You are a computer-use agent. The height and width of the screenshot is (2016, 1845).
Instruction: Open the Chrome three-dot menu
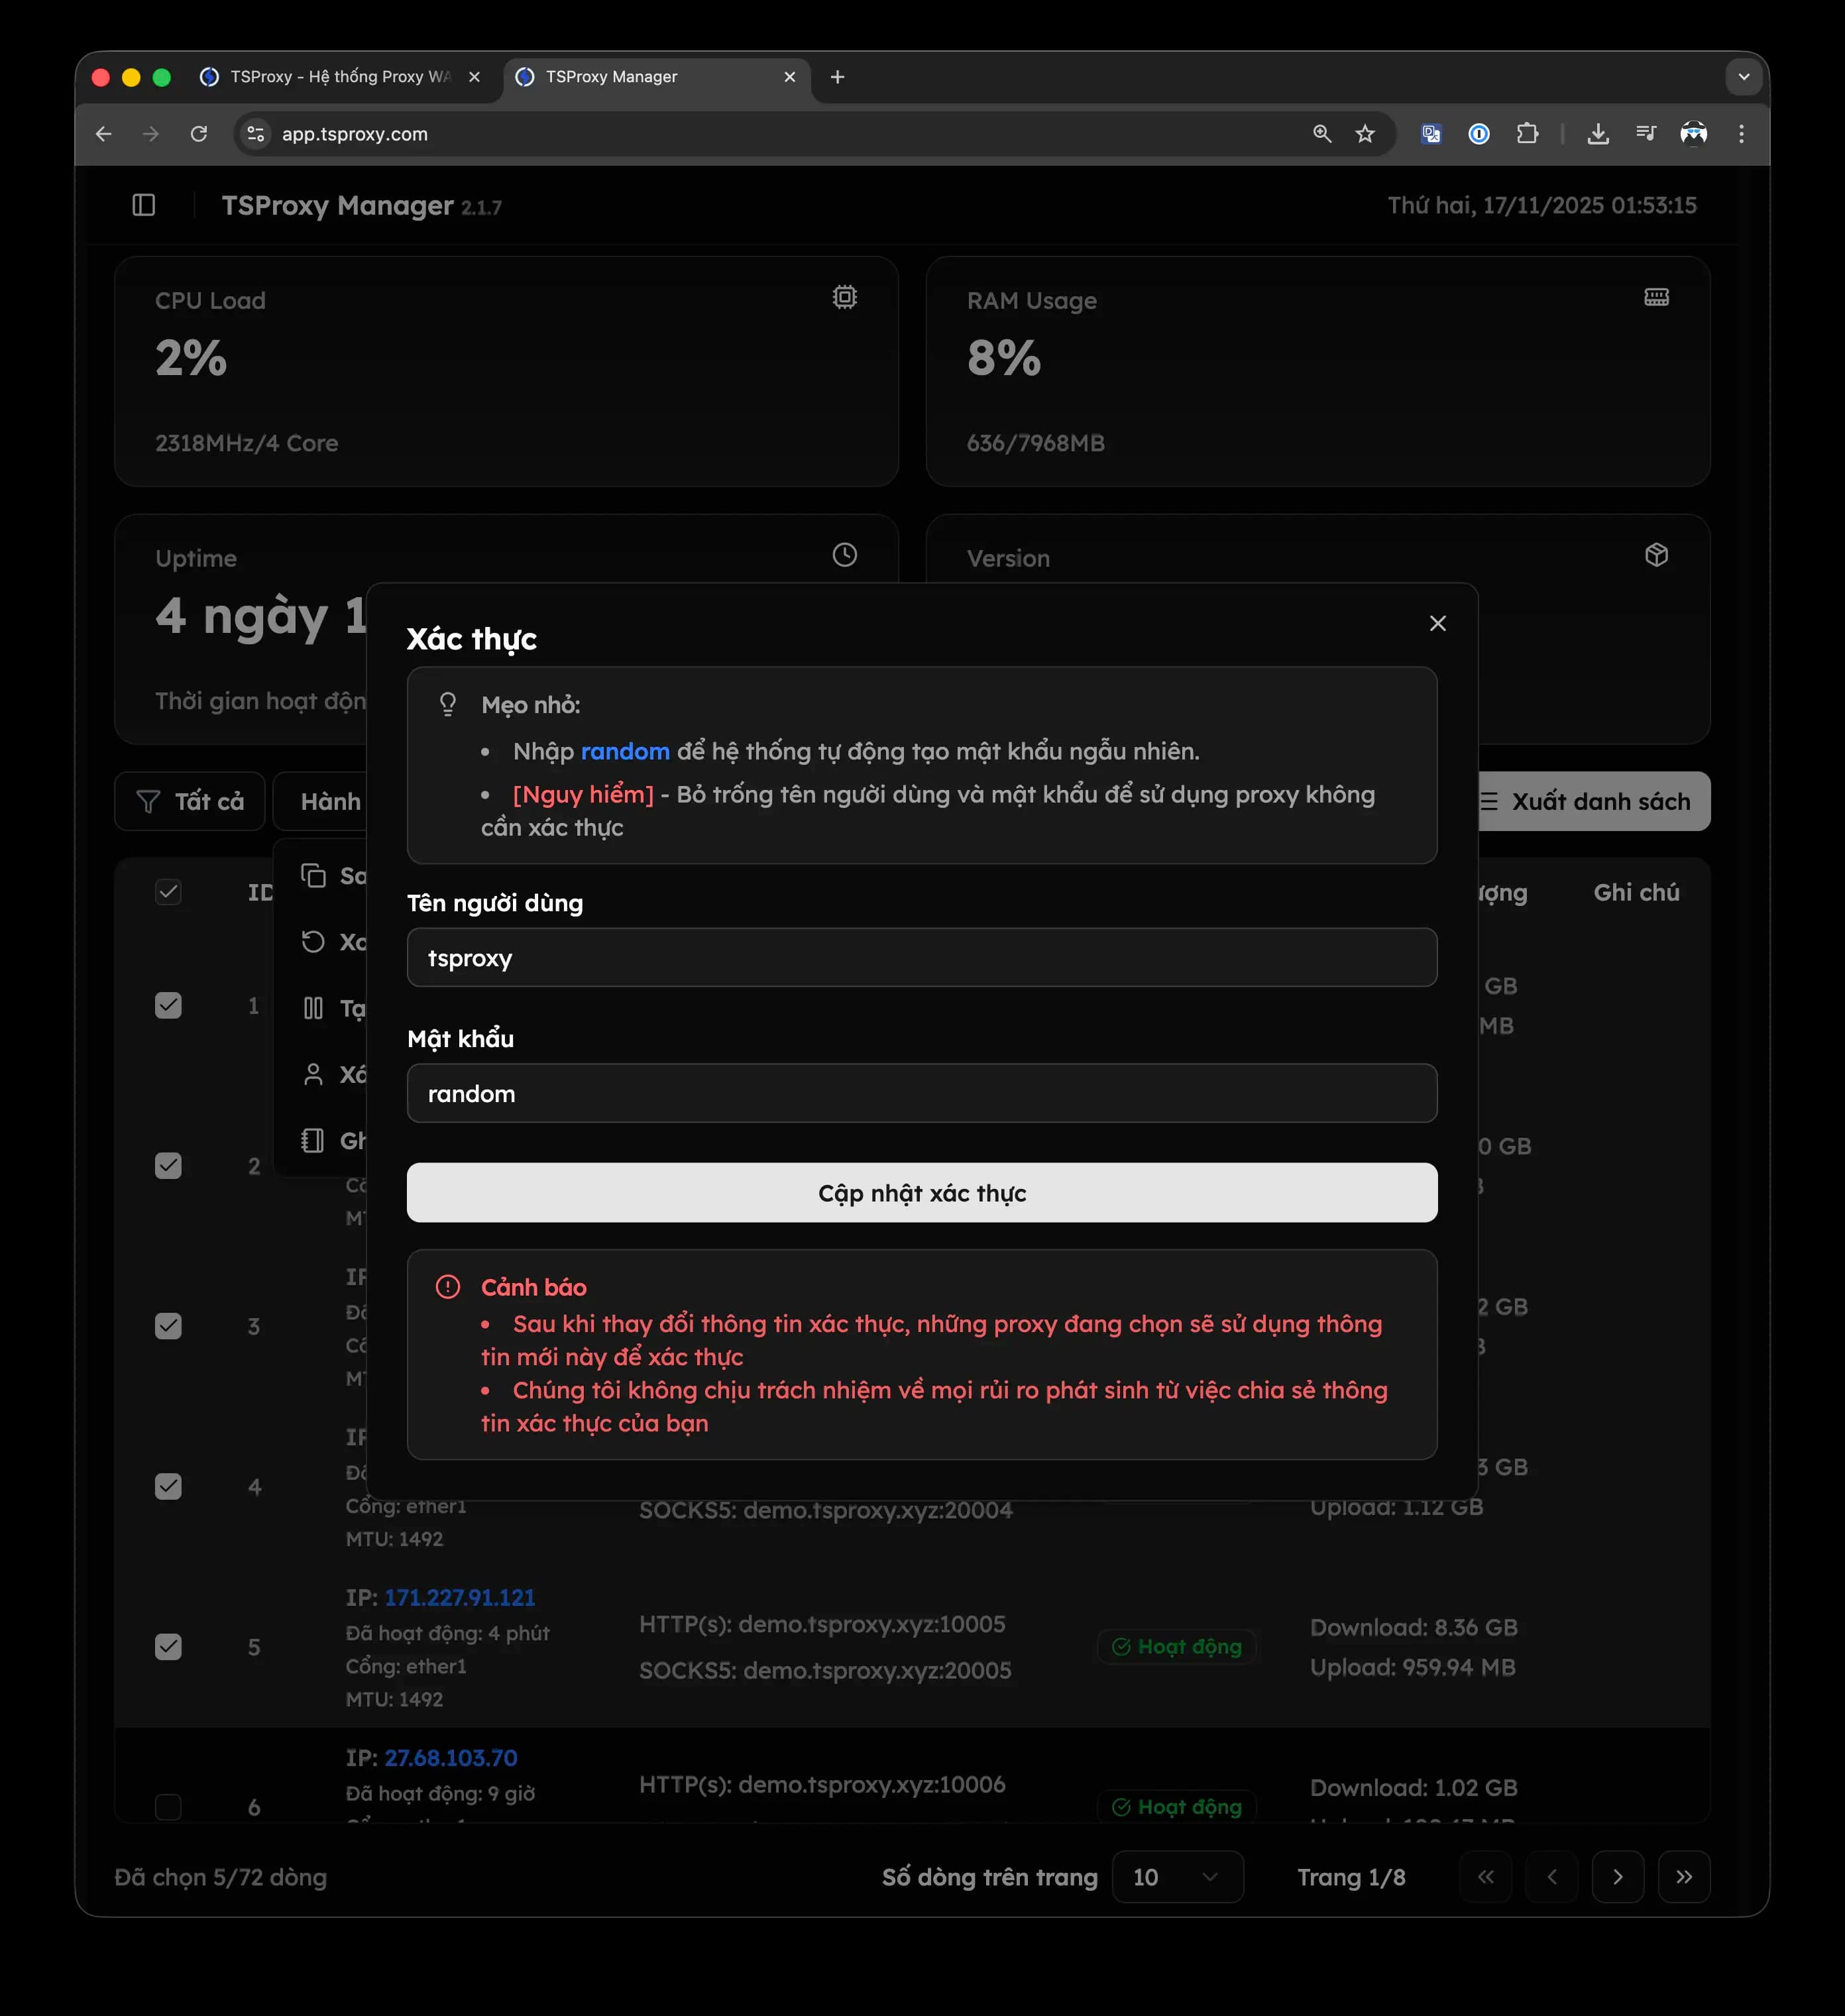pos(1741,134)
